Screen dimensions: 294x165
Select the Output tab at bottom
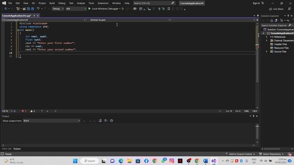click(x=17, y=148)
